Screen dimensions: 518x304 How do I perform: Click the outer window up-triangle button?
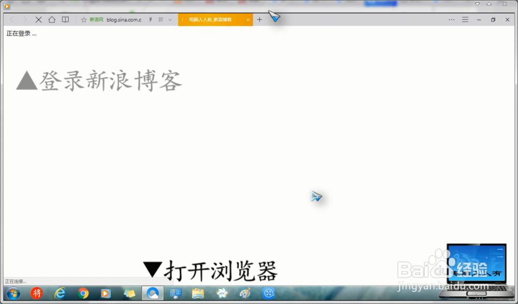point(489,4)
